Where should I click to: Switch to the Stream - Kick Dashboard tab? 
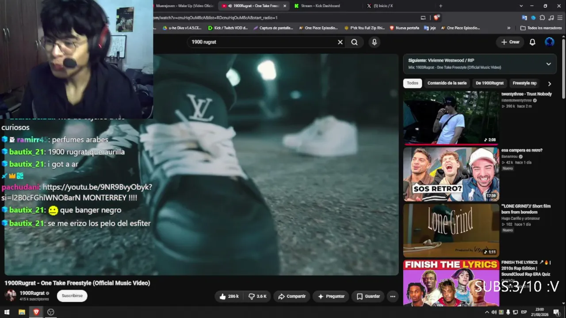pos(321,6)
